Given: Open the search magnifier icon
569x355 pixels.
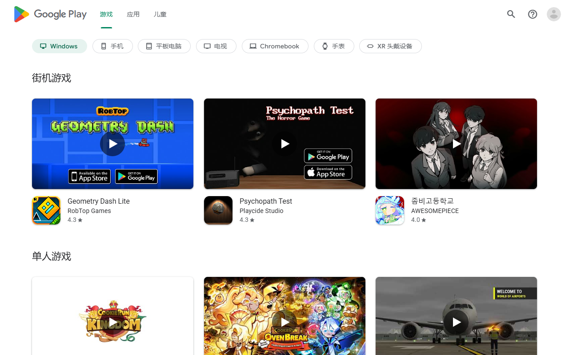Looking at the screenshot, I should pyautogui.click(x=511, y=14).
